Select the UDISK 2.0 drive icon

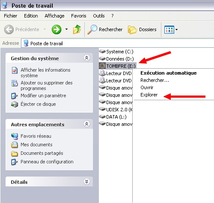point(102,109)
